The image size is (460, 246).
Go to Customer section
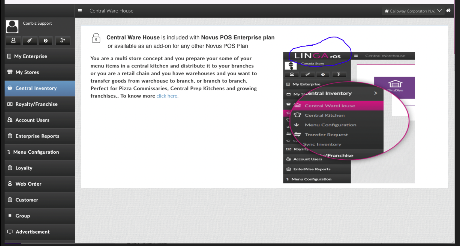tap(40, 200)
